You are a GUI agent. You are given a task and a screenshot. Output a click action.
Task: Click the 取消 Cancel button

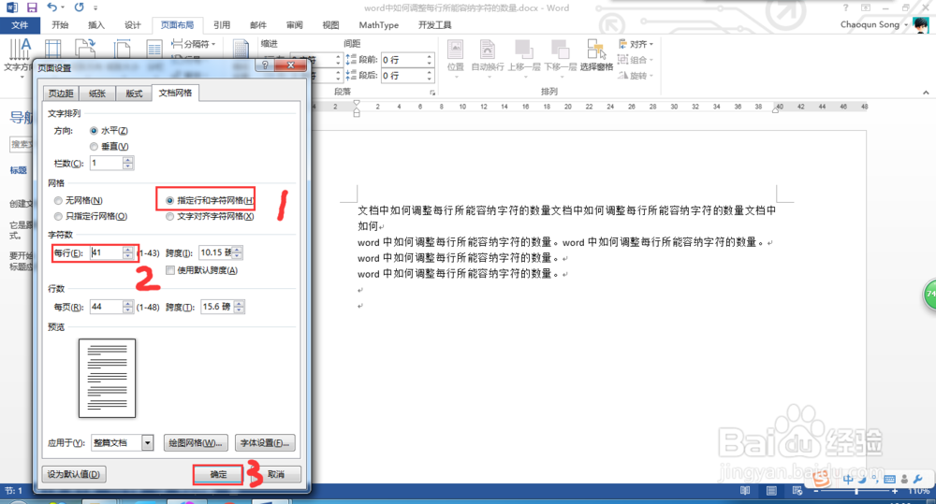coord(276,474)
